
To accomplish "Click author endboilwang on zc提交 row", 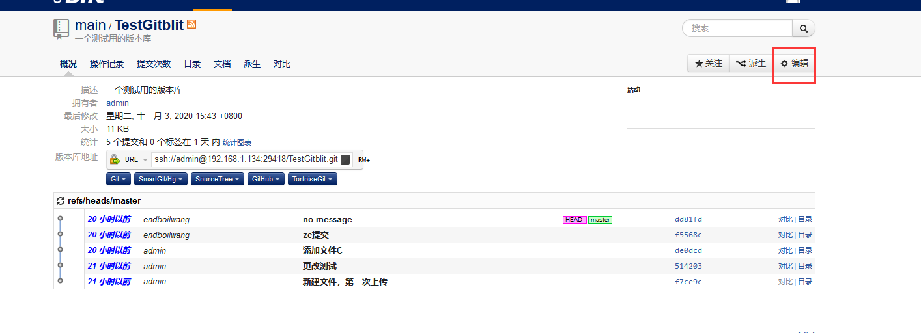I will tap(166, 235).
